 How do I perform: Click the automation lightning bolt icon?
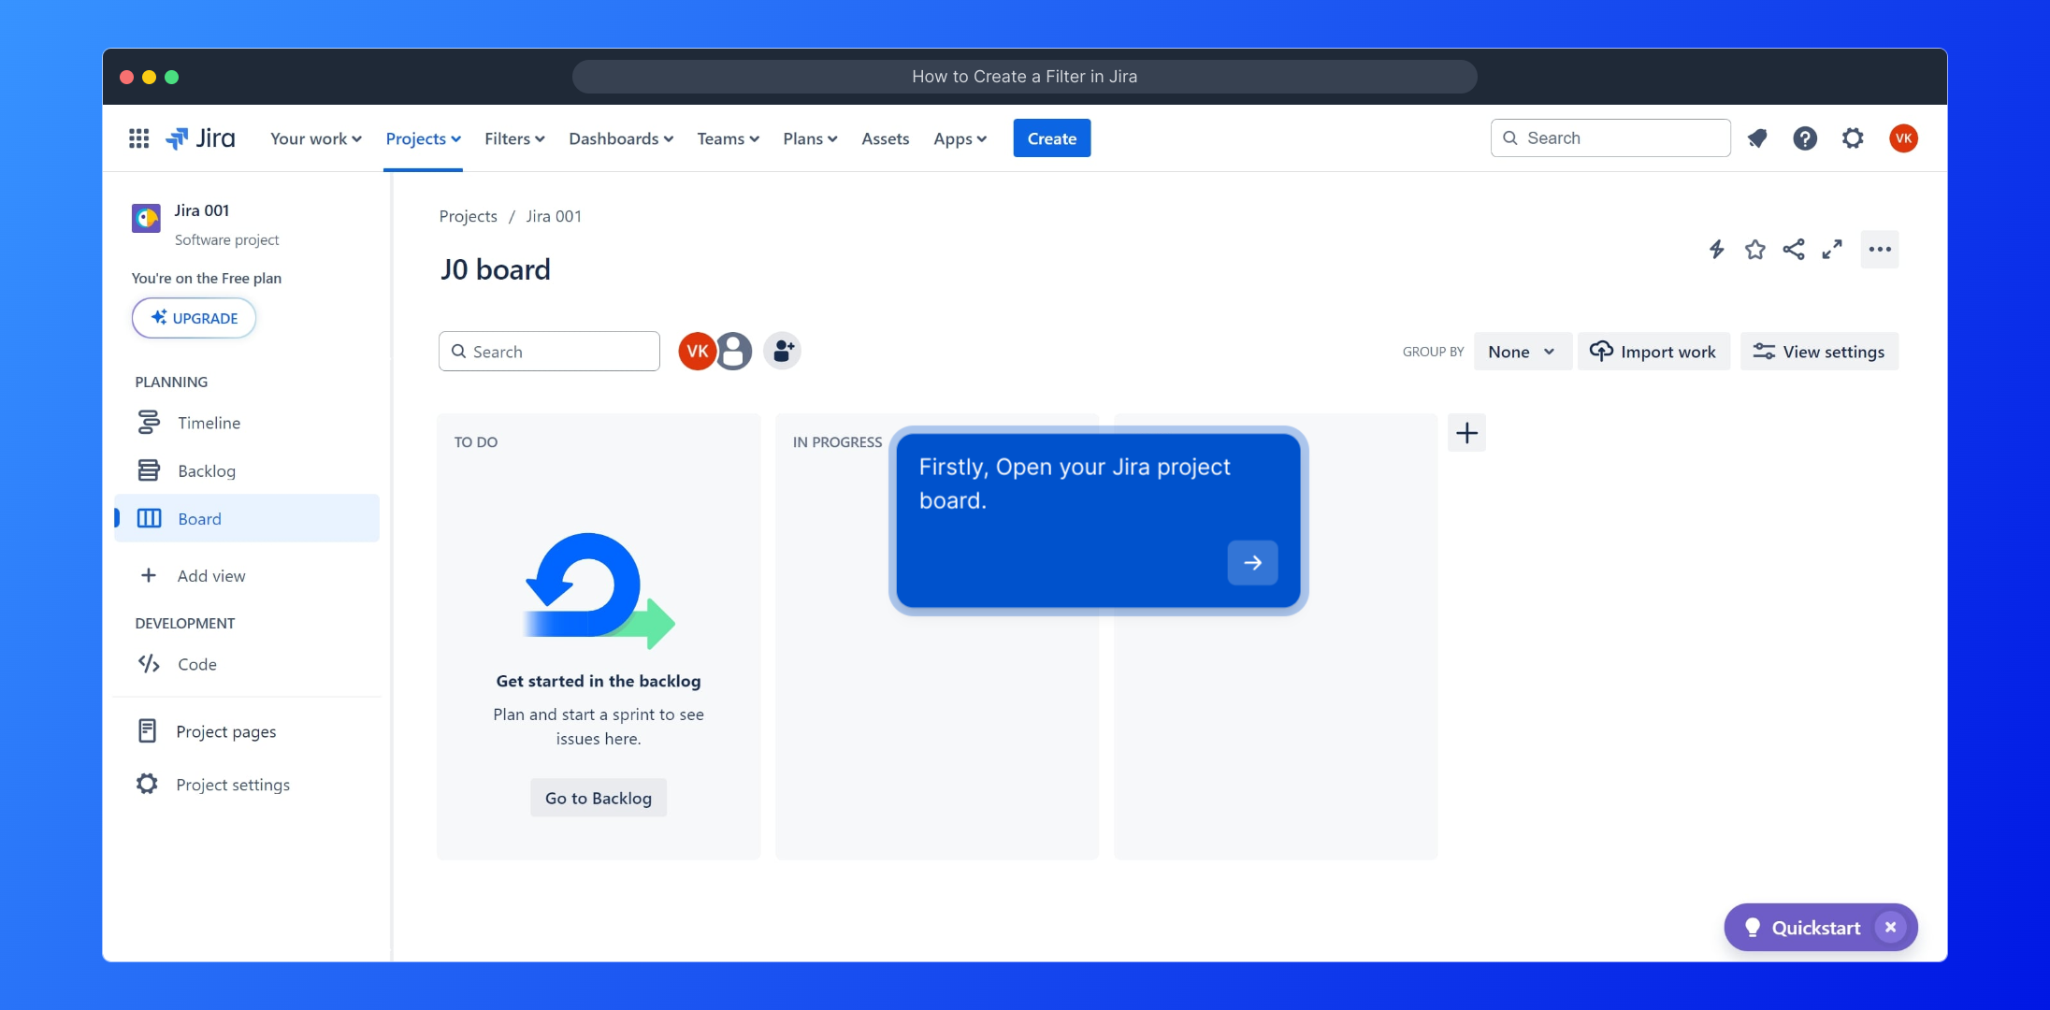point(1716,250)
